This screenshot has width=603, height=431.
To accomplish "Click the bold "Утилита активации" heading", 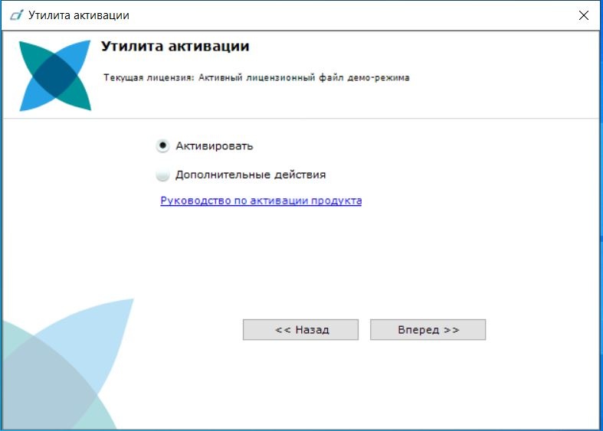I will pos(175,47).
